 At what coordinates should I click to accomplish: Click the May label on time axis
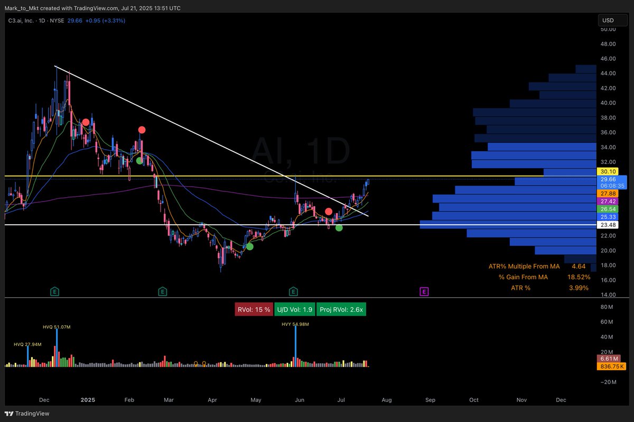pyautogui.click(x=256, y=400)
